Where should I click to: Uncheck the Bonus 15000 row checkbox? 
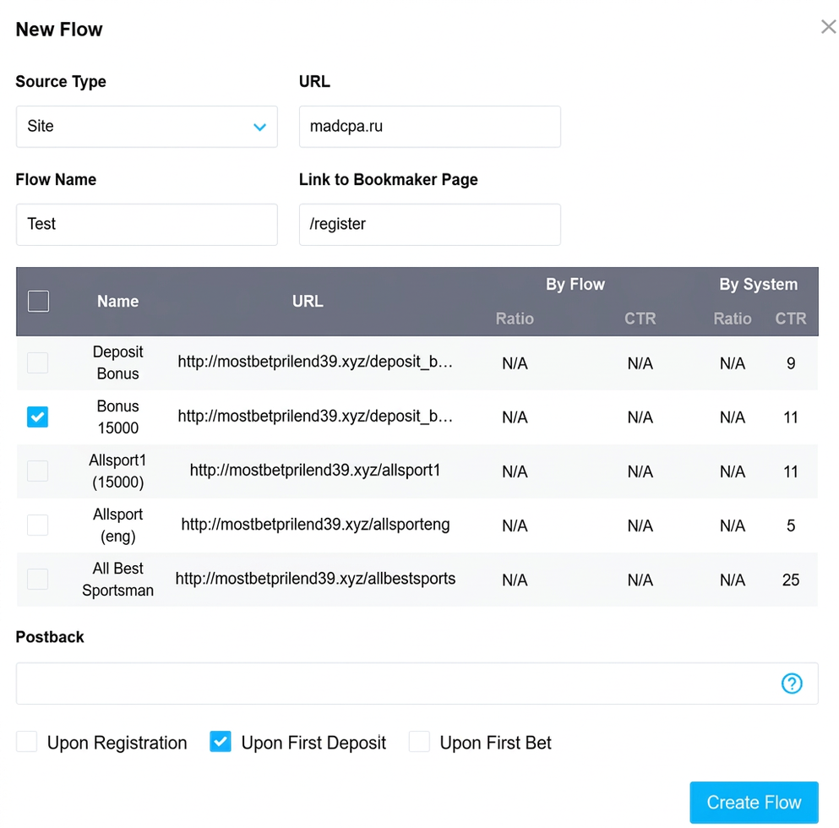tap(38, 417)
